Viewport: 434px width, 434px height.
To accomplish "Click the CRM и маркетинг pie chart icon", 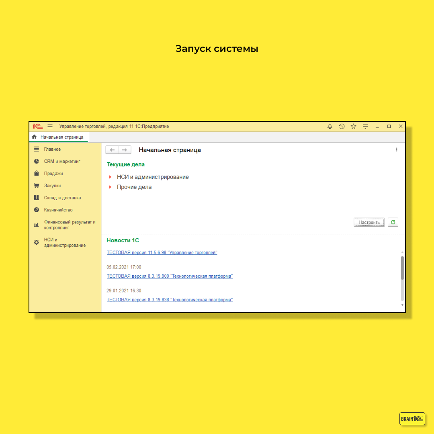I will tap(37, 161).
